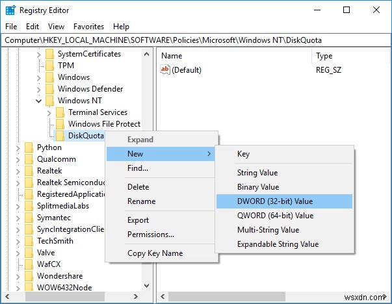Click the Windows Defender folder icon

49,89
